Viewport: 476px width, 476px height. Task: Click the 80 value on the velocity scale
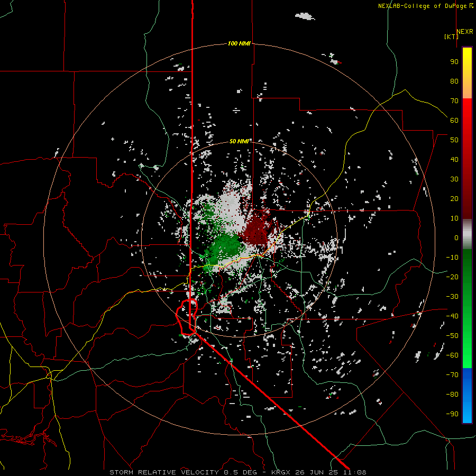pyautogui.click(x=454, y=81)
